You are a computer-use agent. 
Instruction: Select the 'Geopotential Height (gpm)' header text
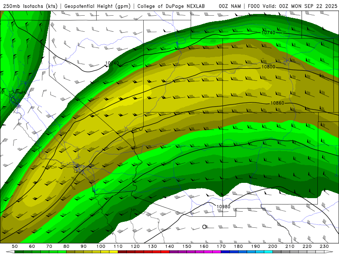[x=97, y=6]
